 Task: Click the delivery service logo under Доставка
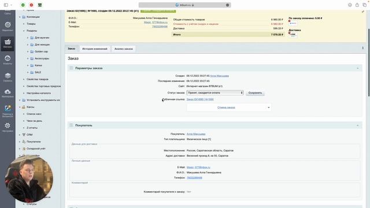point(293,35)
